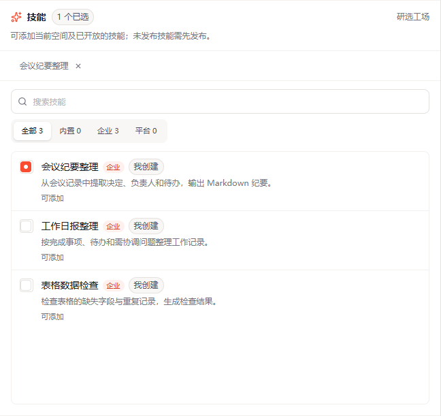The width and height of the screenshot is (441, 416).
Task: Click the 会议纪要整理 selected tag label
Action: click(44, 66)
